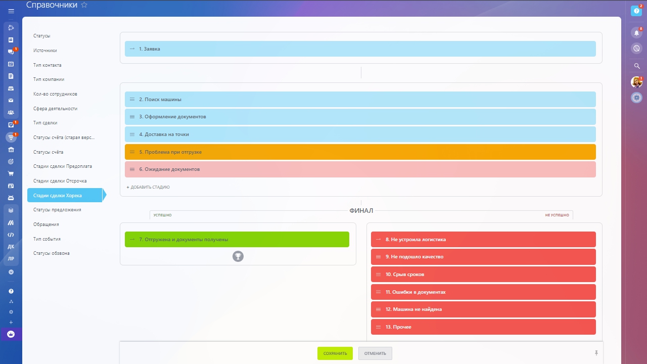647x364 pixels.
Task: Add Справочники page to favorites with star
Action: click(84, 5)
